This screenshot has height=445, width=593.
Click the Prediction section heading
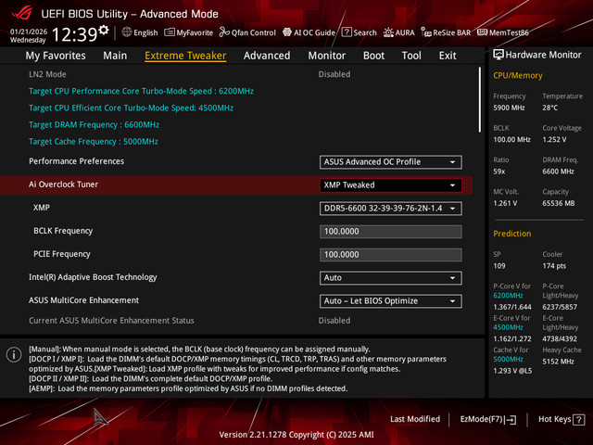(512, 234)
